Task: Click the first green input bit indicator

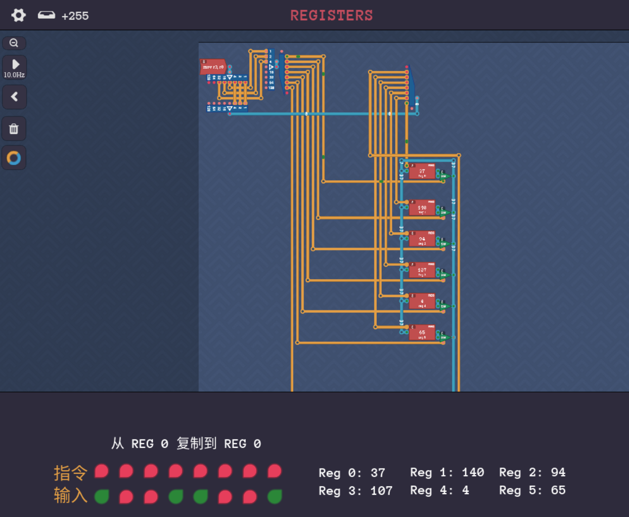Action: coord(102,496)
